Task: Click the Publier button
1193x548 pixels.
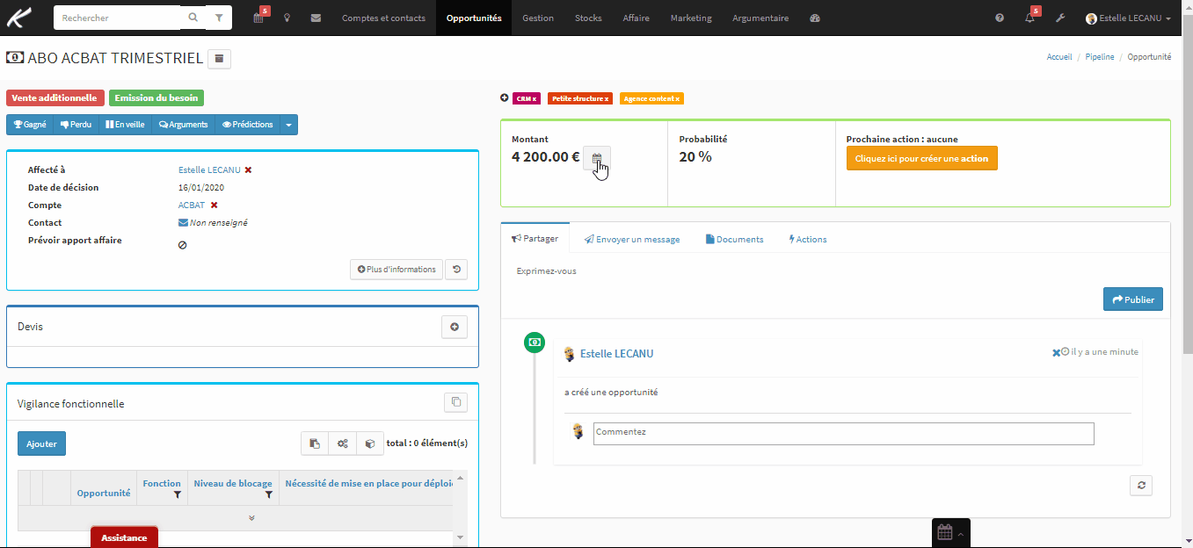Action: point(1133,299)
